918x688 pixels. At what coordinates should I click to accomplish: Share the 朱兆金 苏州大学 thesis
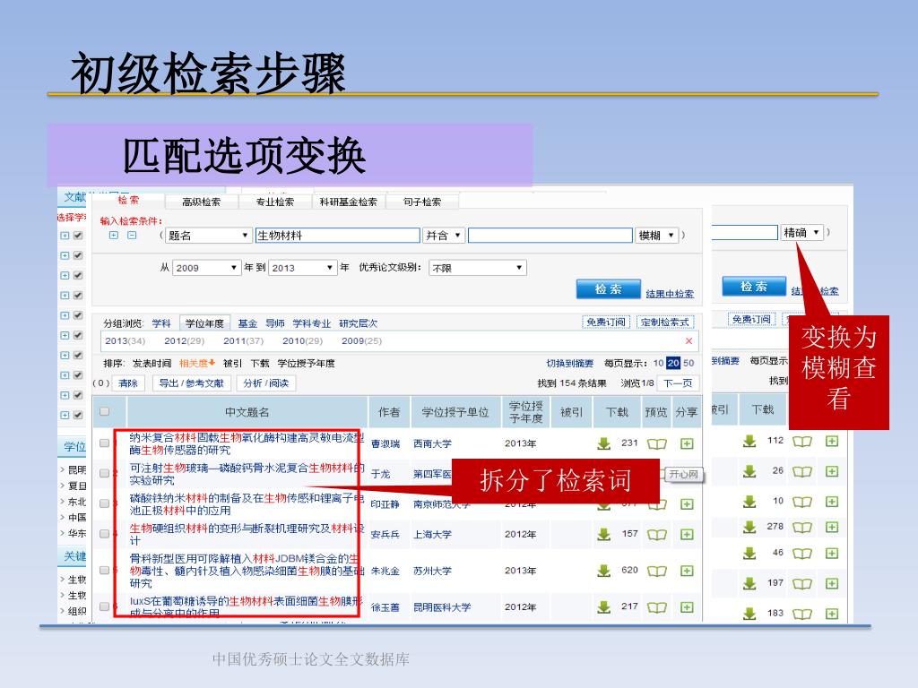(x=687, y=571)
